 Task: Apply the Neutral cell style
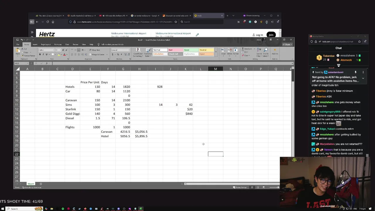pos(206,50)
